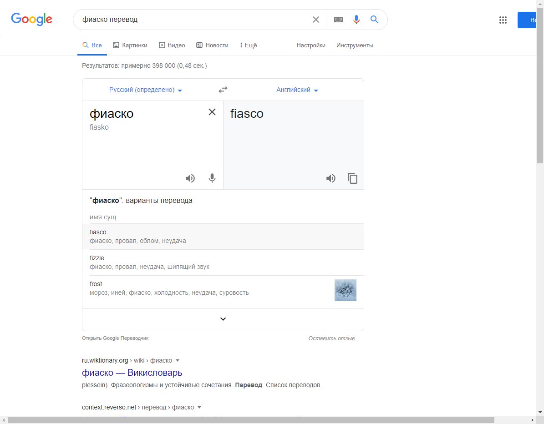
Task: Click the context.reverso.net breadcrumb URL
Action: (138, 407)
